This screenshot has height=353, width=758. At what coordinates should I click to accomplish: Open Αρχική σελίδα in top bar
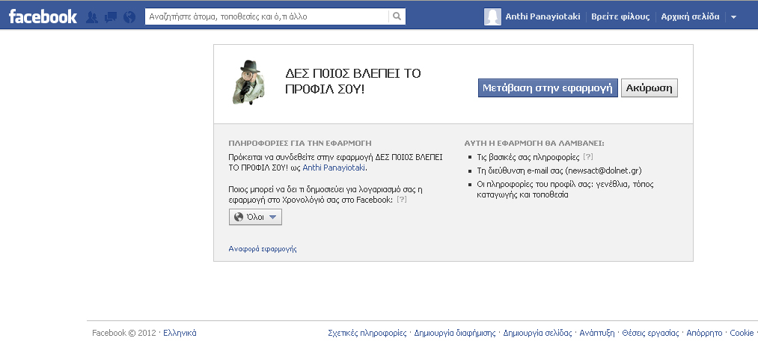click(x=690, y=16)
